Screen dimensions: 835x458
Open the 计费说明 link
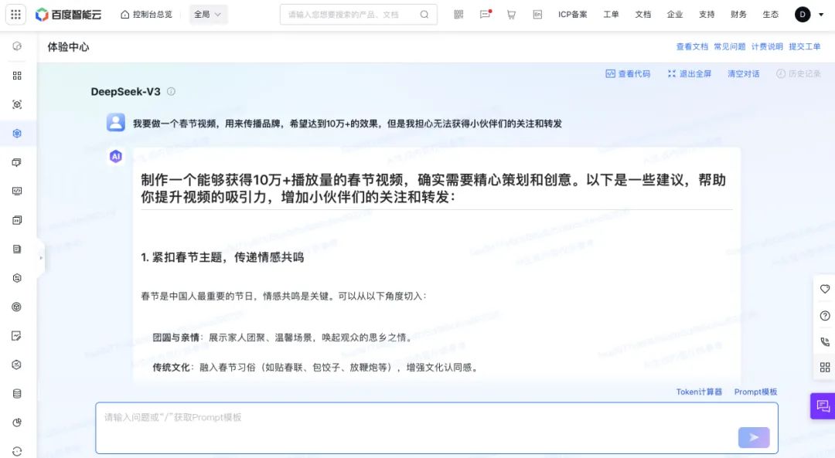(x=767, y=47)
